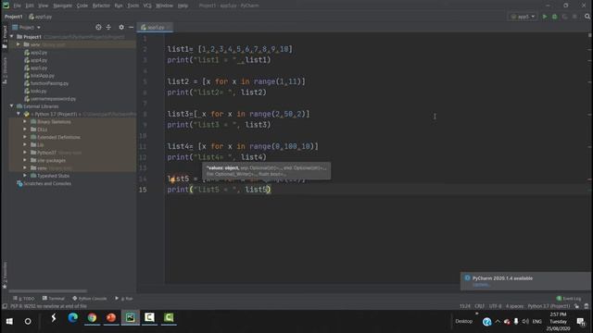Viewport: 593px width, 333px height.
Task: Open the Windows notification center icon
Action: tap(581, 321)
